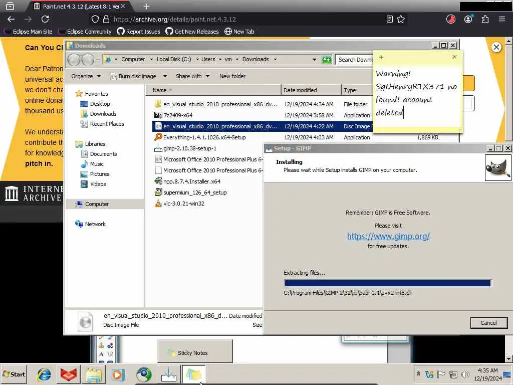Image resolution: width=513 pixels, height=385 pixels.
Task: Select Desktop under Favorites
Action: [95, 104]
